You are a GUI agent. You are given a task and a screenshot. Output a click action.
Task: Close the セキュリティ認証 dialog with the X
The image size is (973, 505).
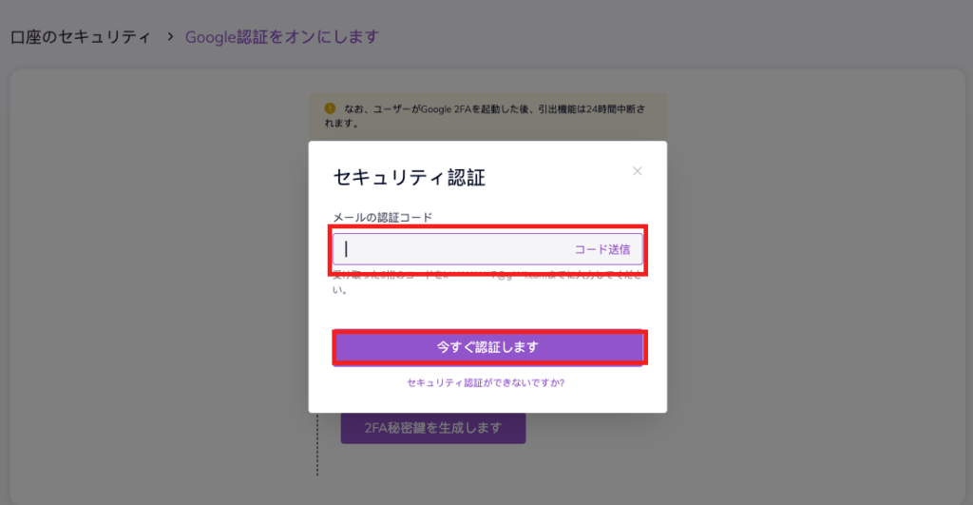coord(638,171)
